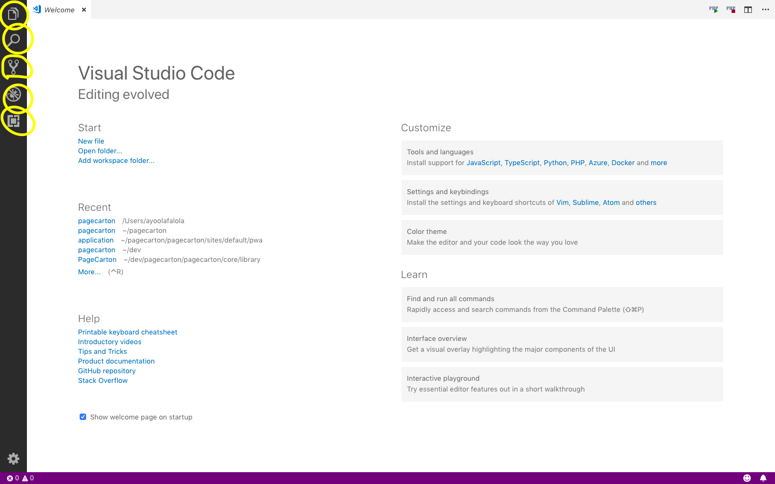Viewport: 775px width, 484px height.
Task: Open Introductory videos link
Action: click(110, 342)
